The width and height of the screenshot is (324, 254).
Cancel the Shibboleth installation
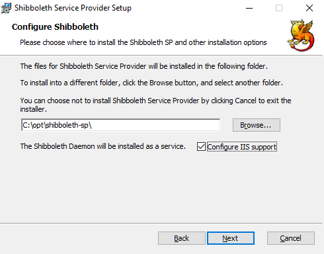[291, 238]
